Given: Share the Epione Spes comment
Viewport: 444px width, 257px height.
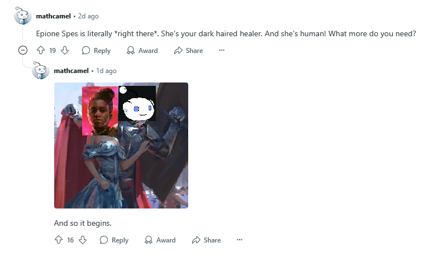Looking at the screenshot, I should point(189,50).
